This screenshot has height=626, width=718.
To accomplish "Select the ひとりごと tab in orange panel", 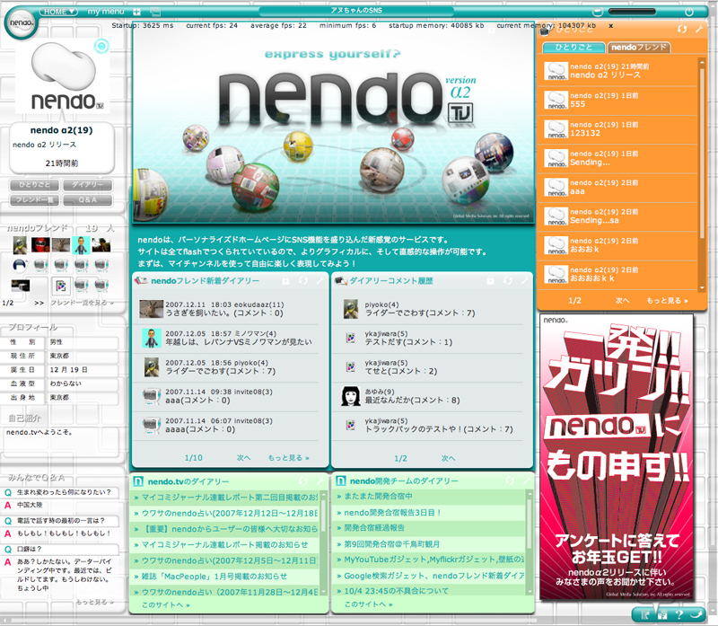I will 575,47.
